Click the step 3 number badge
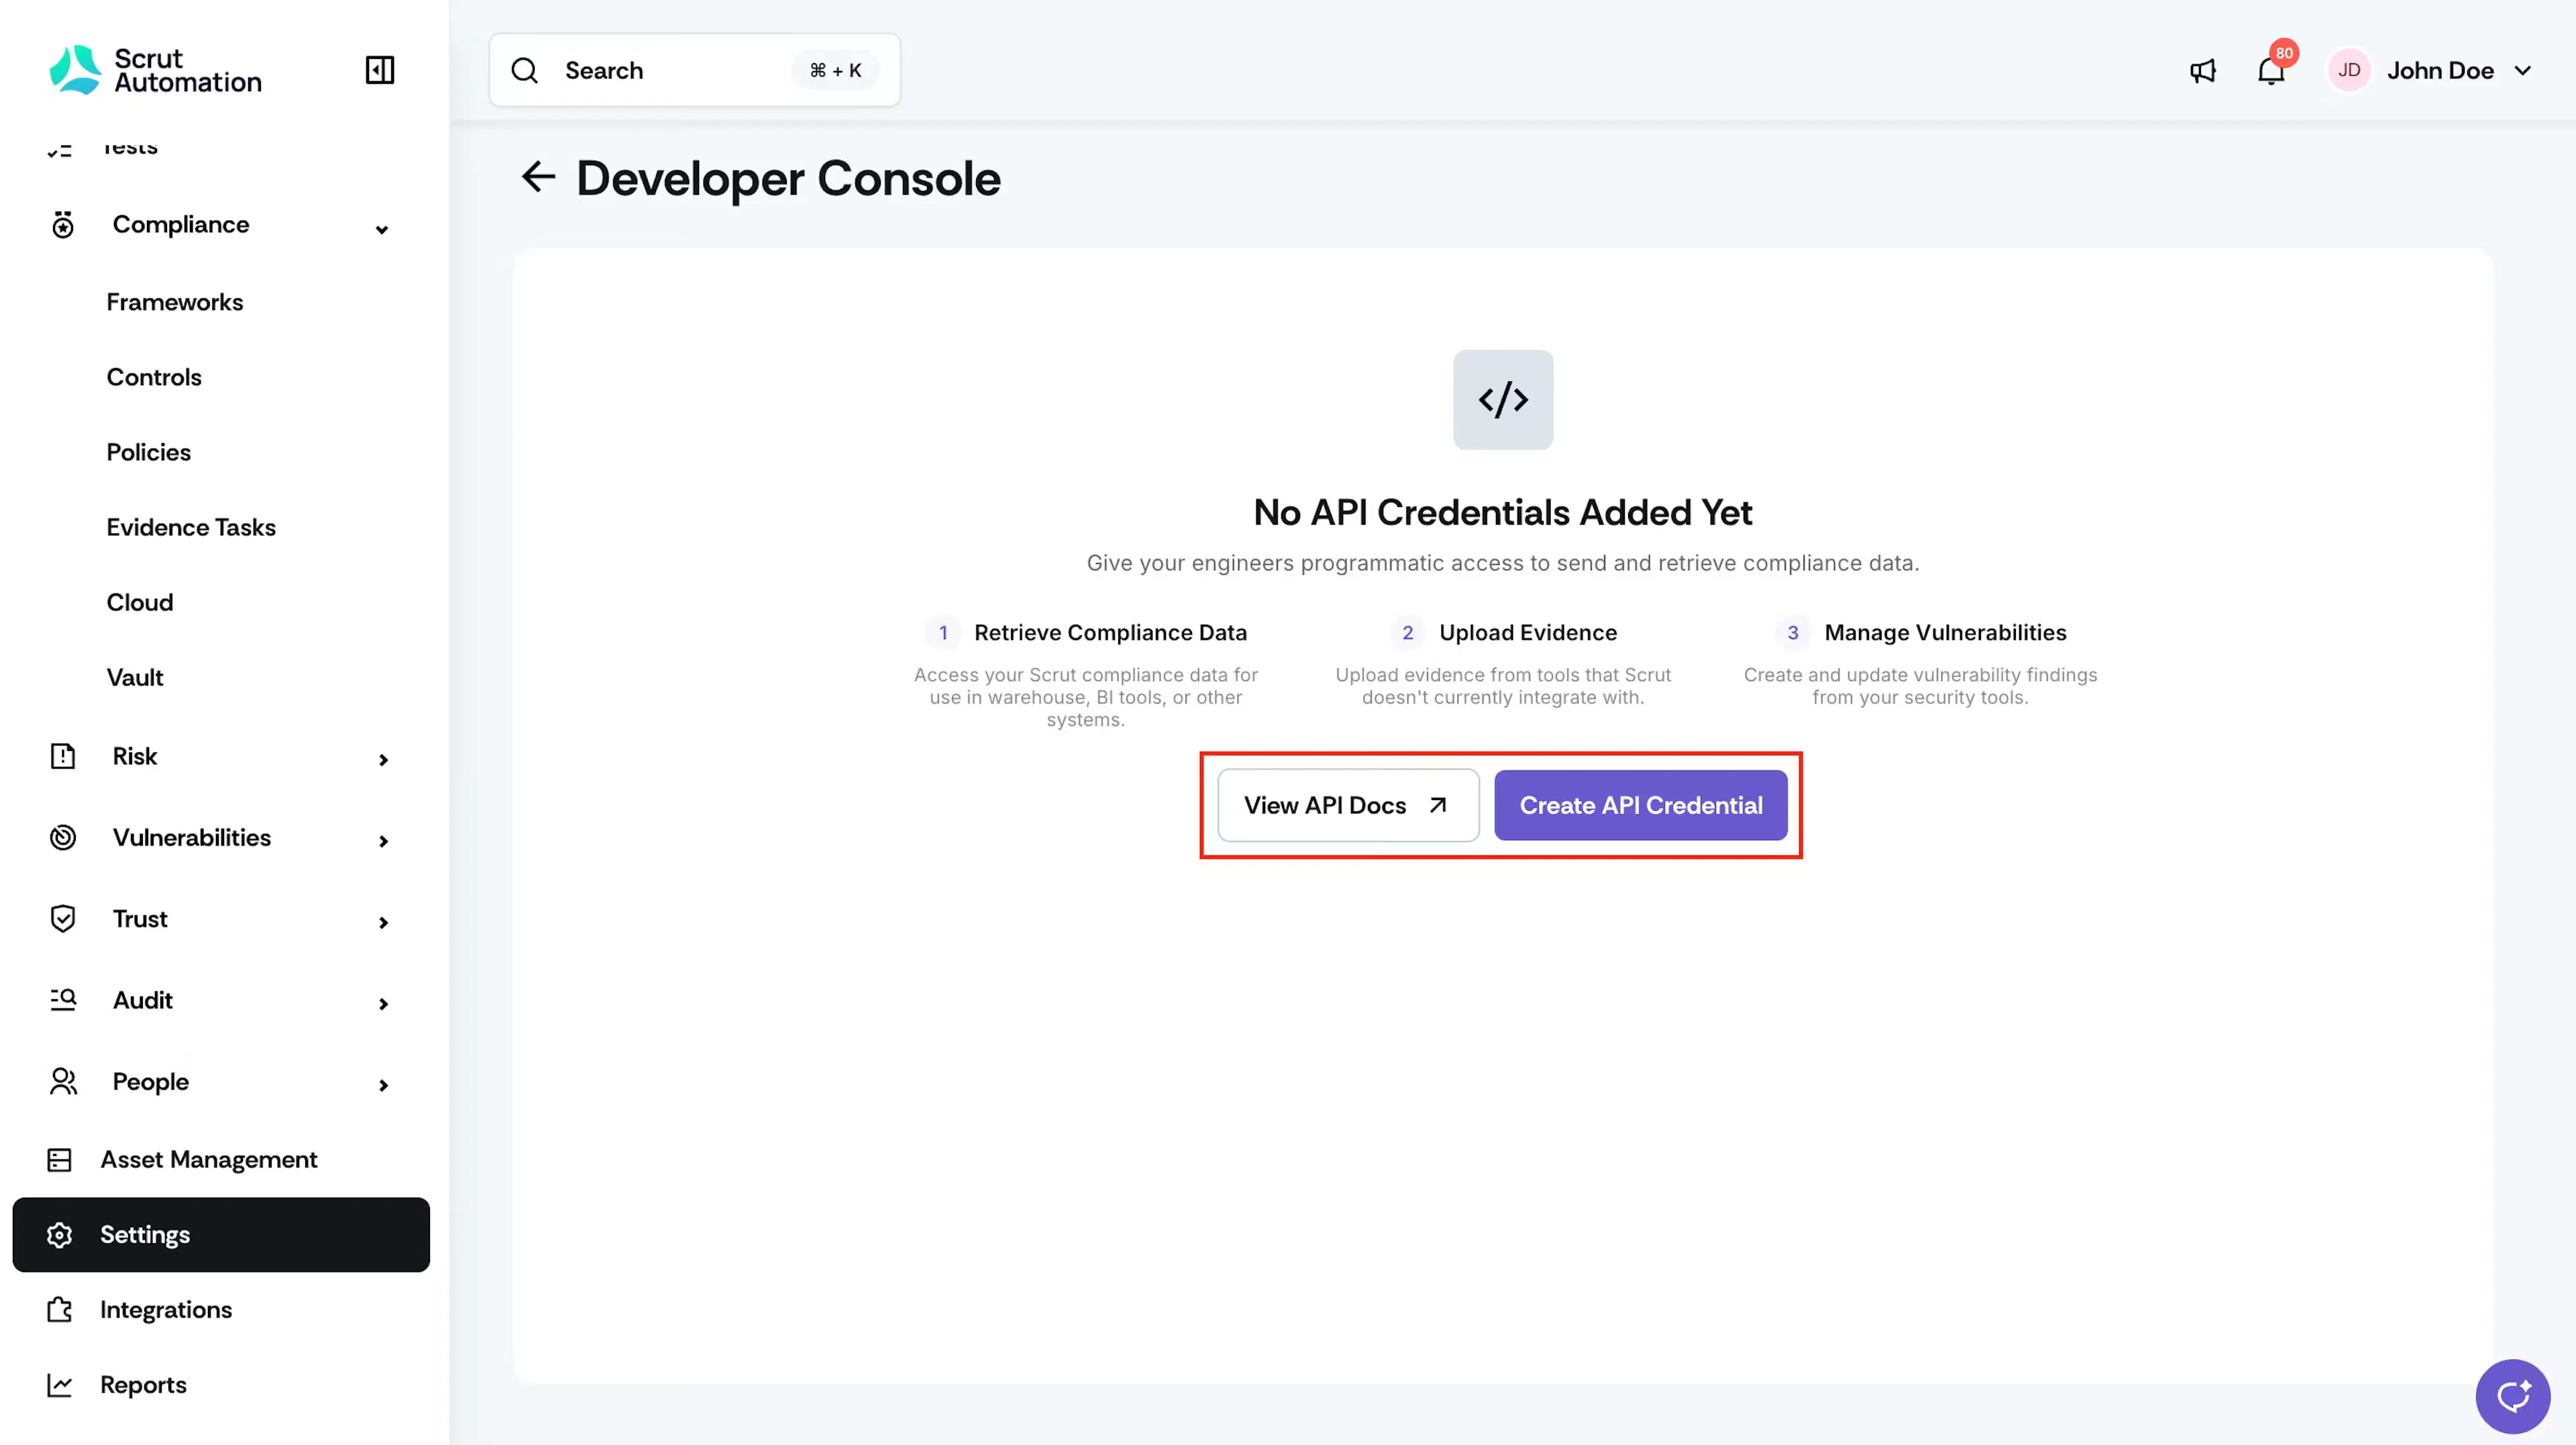 (1792, 632)
